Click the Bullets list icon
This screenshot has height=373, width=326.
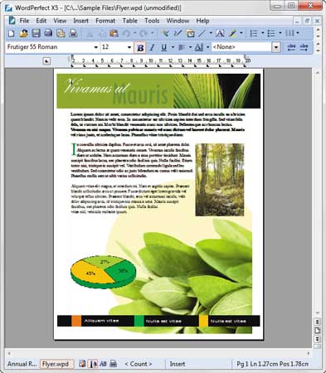(271, 33)
